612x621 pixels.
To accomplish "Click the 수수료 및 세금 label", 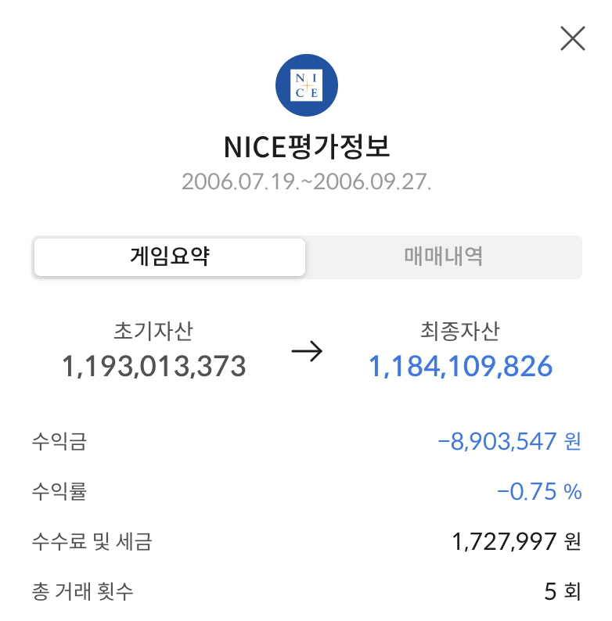I will (92, 541).
